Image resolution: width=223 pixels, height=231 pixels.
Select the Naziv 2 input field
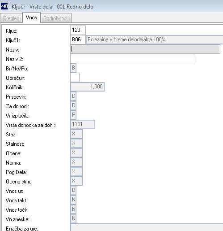click(133, 58)
